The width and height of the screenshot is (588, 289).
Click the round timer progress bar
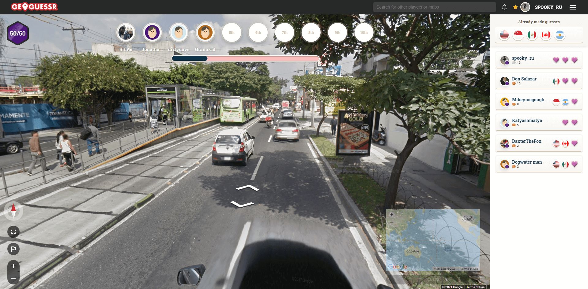point(246,58)
